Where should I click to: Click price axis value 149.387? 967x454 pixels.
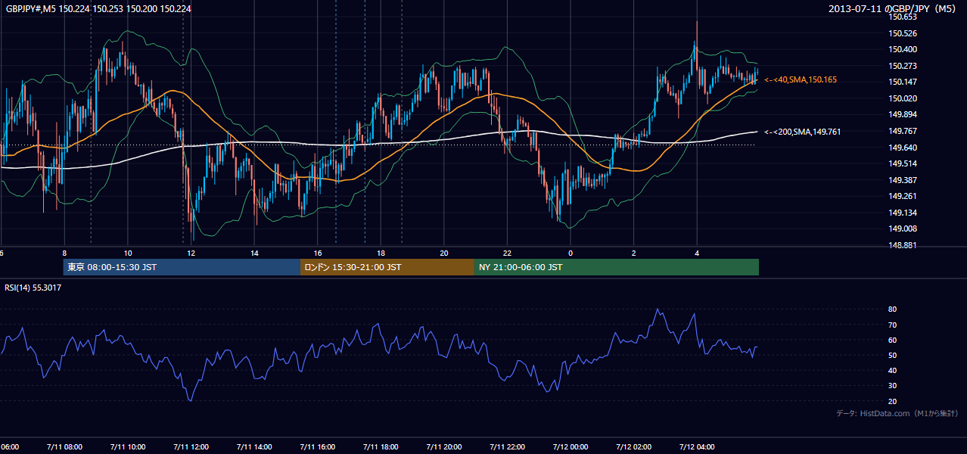click(903, 180)
